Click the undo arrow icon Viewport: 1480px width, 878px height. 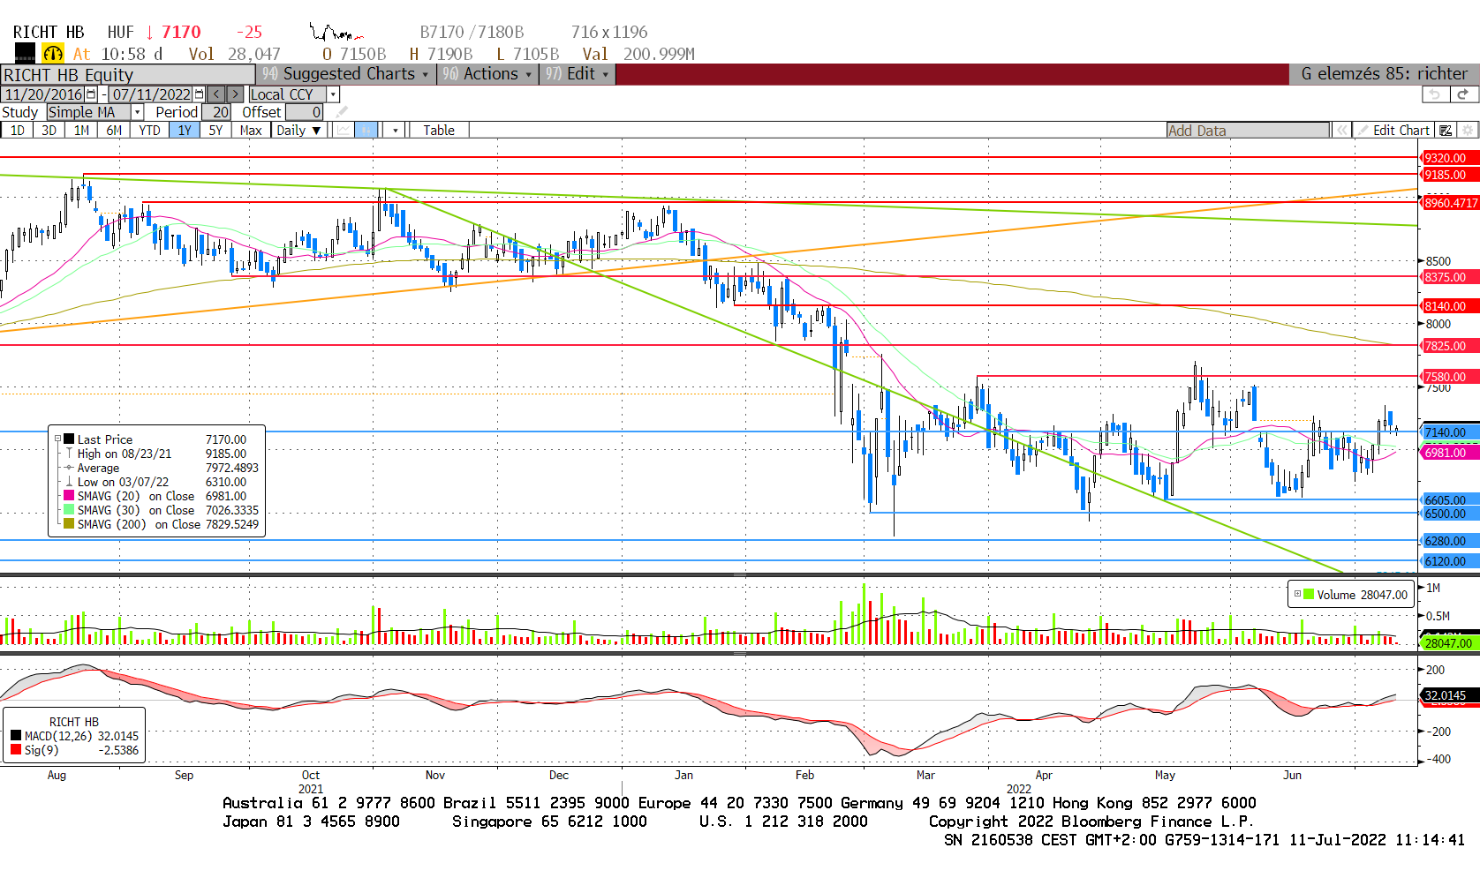coord(1435,94)
